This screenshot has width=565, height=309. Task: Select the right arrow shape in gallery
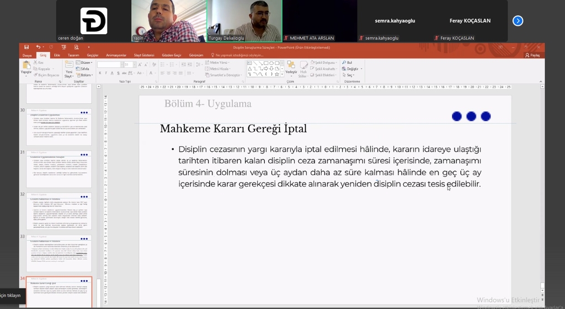(266, 68)
